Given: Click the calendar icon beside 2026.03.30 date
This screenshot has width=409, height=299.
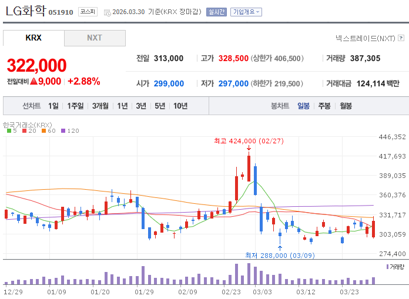Looking at the screenshot, I should click(x=107, y=12).
